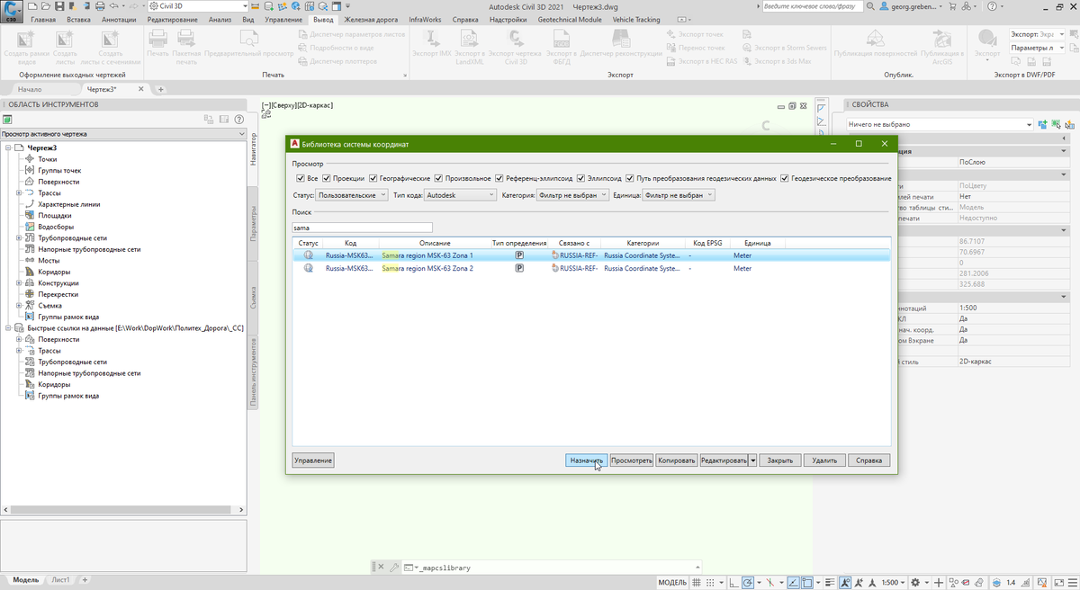1080x590 pixels.
Task: Click the Закрыть button in dialog
Action: pos(779,460)
